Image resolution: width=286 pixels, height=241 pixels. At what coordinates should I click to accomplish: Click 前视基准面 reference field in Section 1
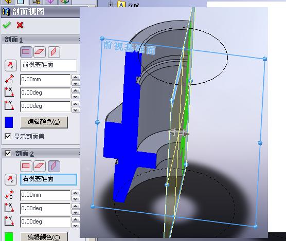[48, 65]
